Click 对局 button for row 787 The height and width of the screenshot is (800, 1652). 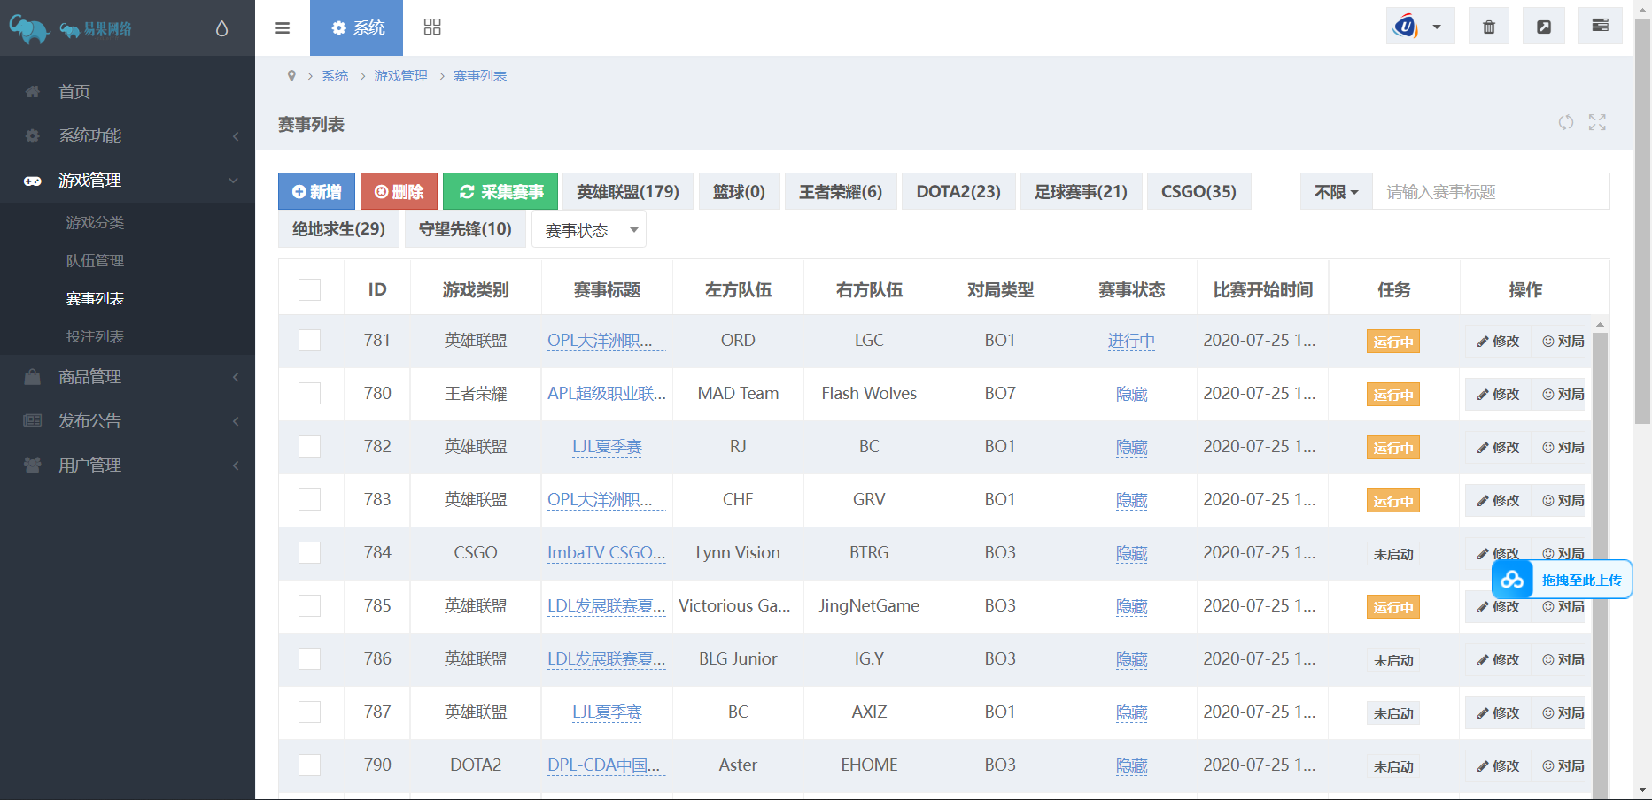[x=1563, y=713]
